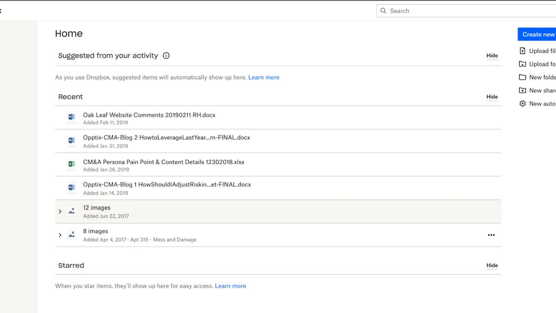Expand the 12 images group
Image resolution: width=556 pixels, height=313 pixels.
(x=60, y=211)
